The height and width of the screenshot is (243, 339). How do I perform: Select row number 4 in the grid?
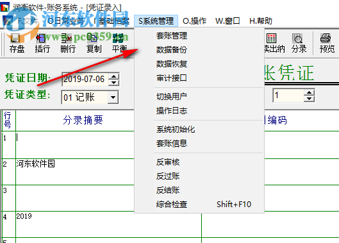[8, 224]
